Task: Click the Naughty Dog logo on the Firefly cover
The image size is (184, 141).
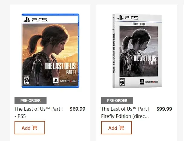Action: [x=153, y=82]
